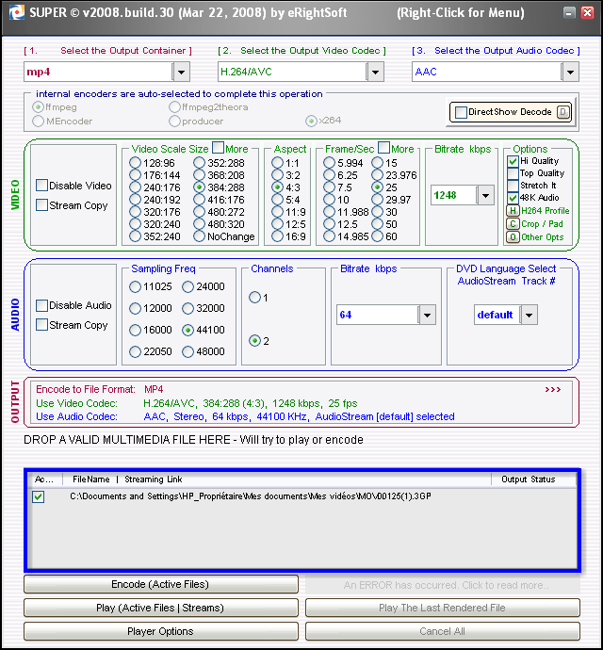Click the mp4 container text field
This screenshot has height=650, width=603.
coord(98,73)
